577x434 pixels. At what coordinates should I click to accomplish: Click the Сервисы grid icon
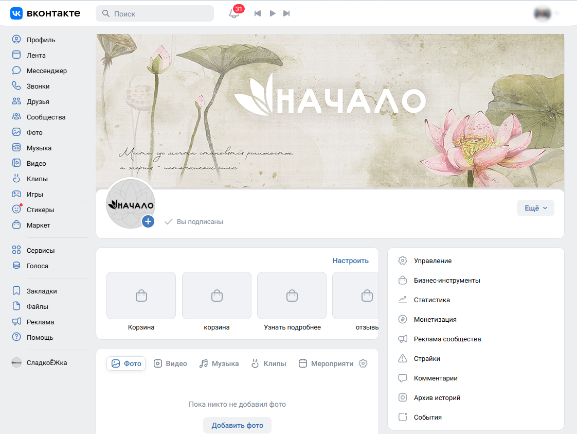(16, 250)
